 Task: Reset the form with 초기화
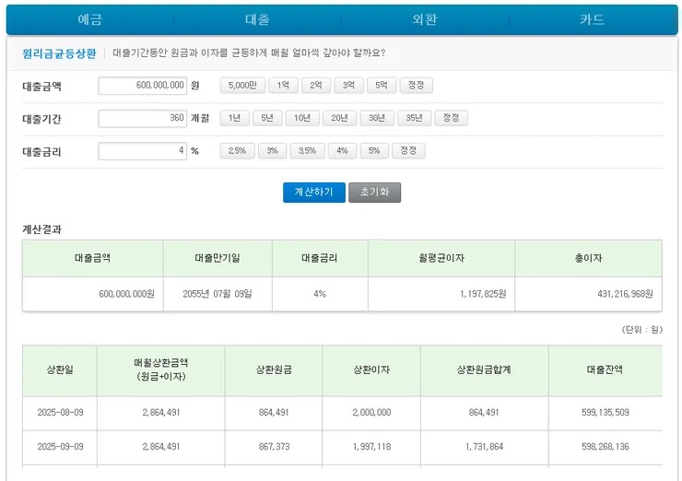point(375,193)
